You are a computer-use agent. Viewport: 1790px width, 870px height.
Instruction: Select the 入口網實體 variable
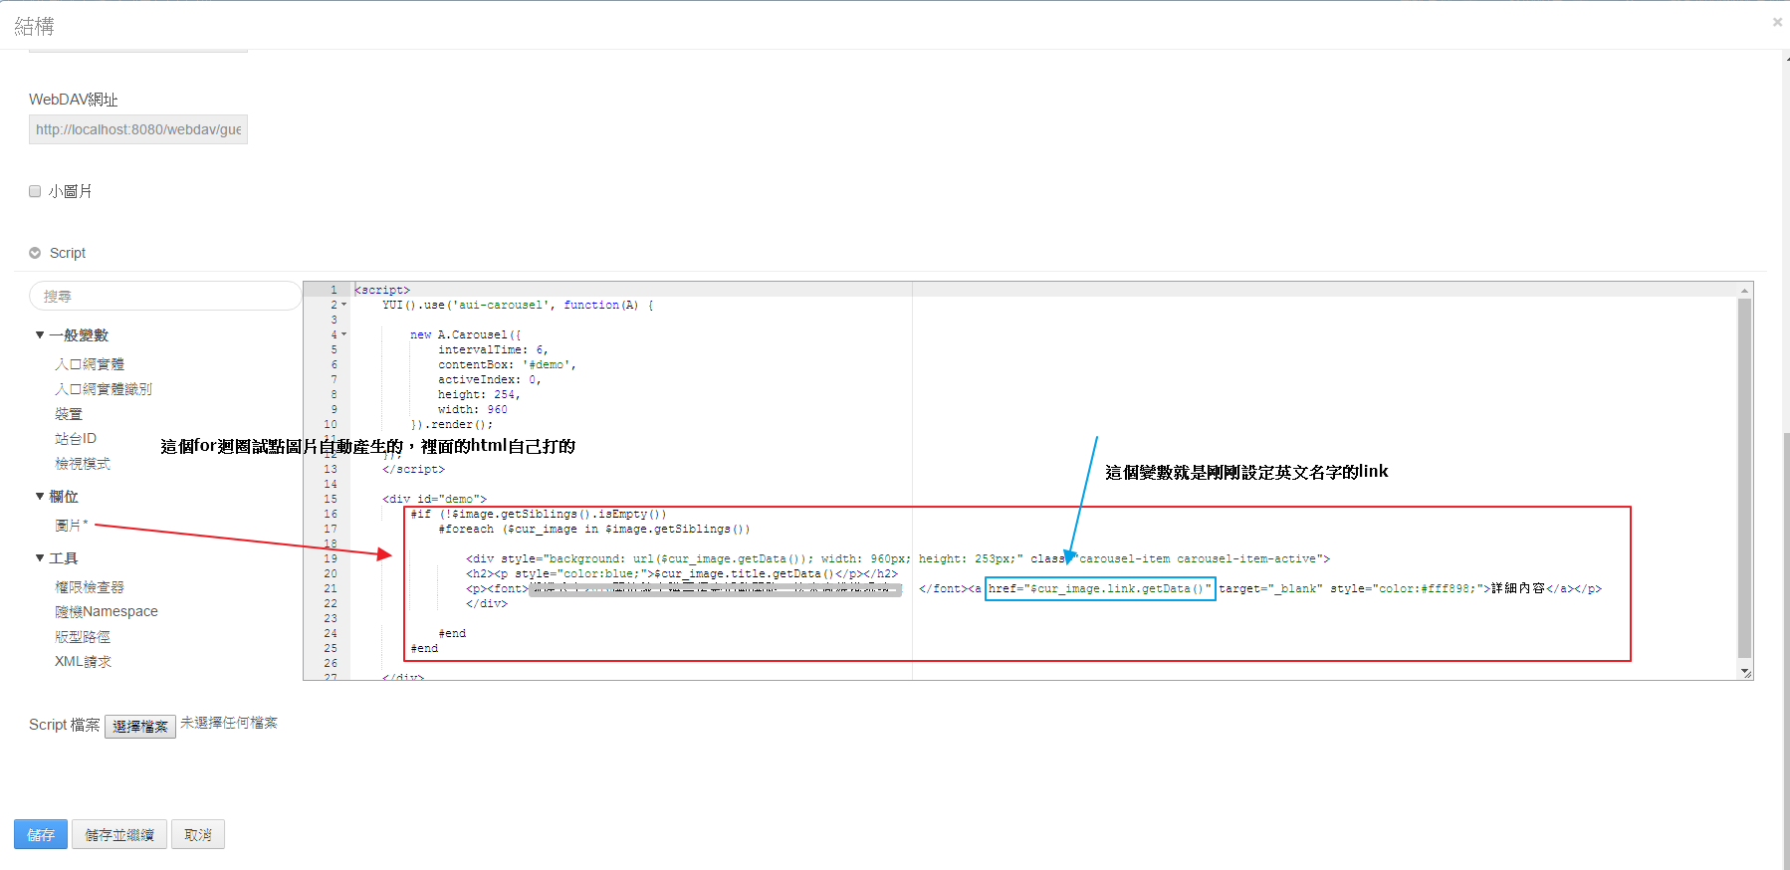[90, 364]
